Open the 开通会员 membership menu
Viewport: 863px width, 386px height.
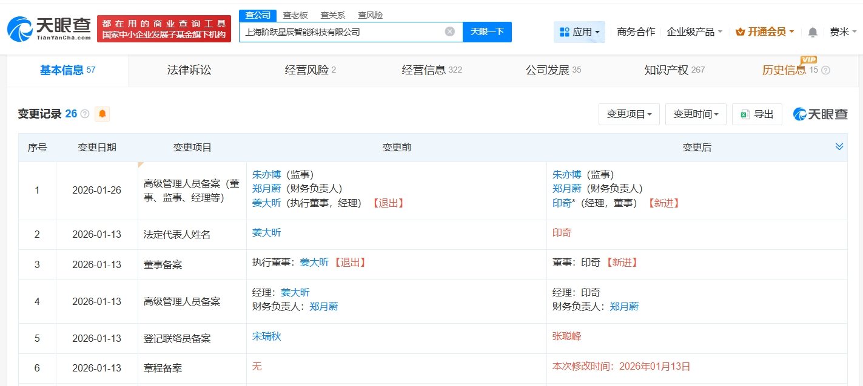click(x=765, y=31)
